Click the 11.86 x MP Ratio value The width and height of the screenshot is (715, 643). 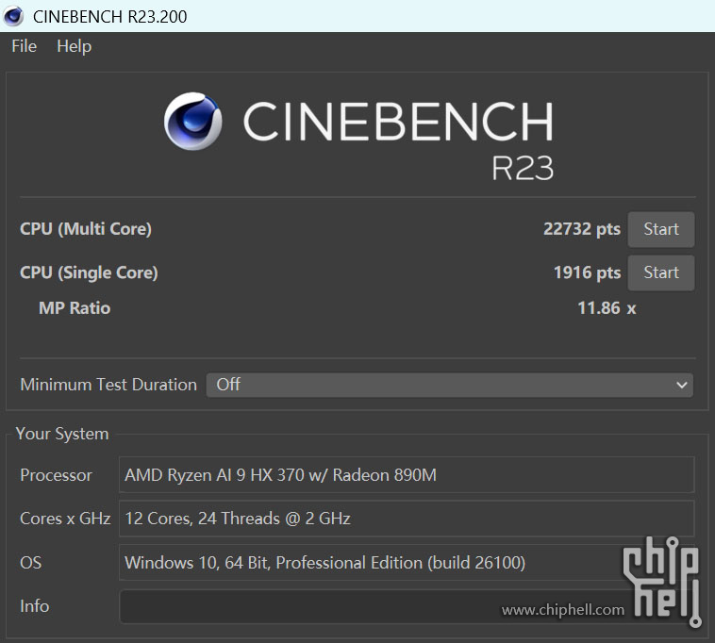pos(607,308)
